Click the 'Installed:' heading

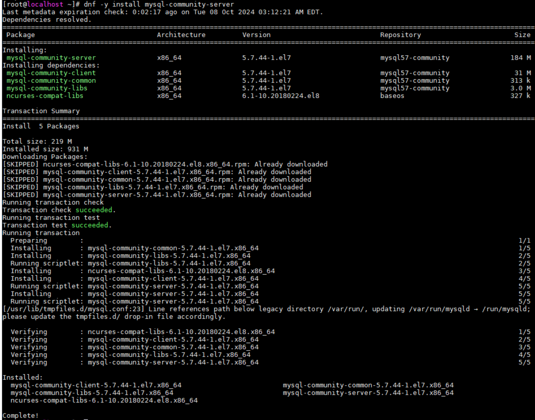tap(22, 378)
